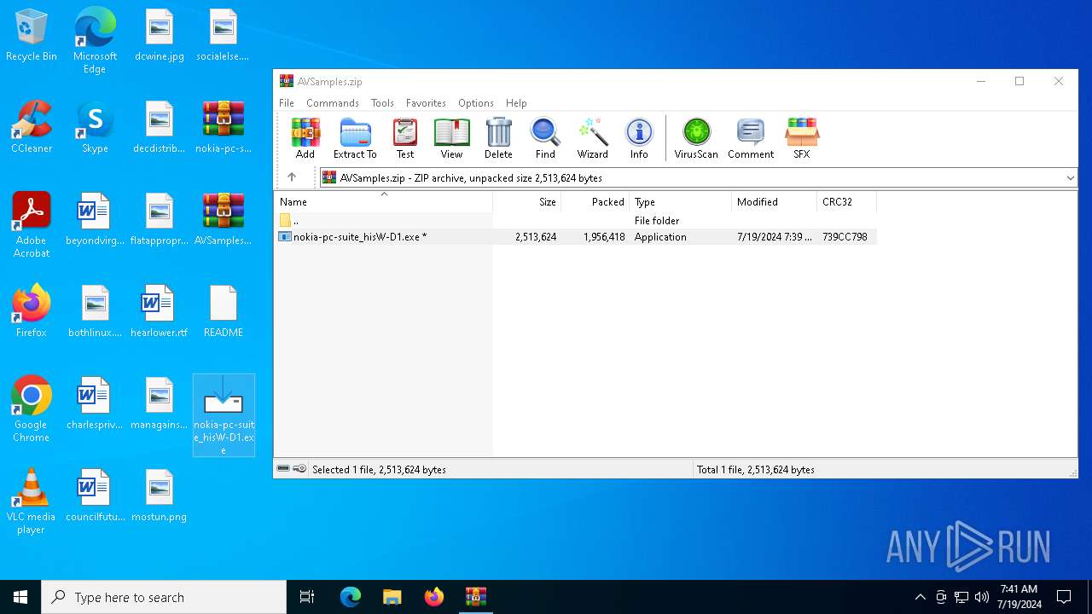Screen dimensions: 1092x614
Task: Open the File menu
Action: (287, 103)
